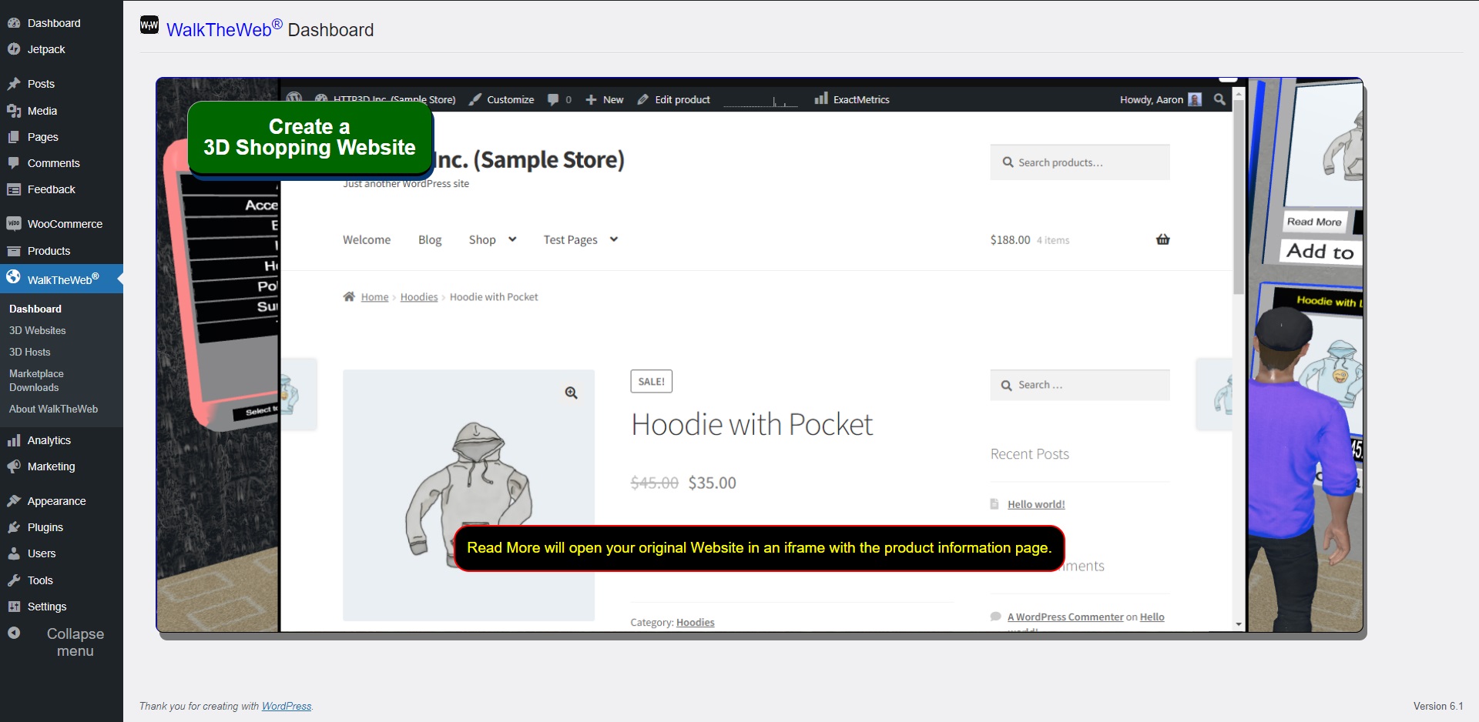Click the sidebar Search input field
The image size is (1479, 722).
click(x=1080, y=385)
